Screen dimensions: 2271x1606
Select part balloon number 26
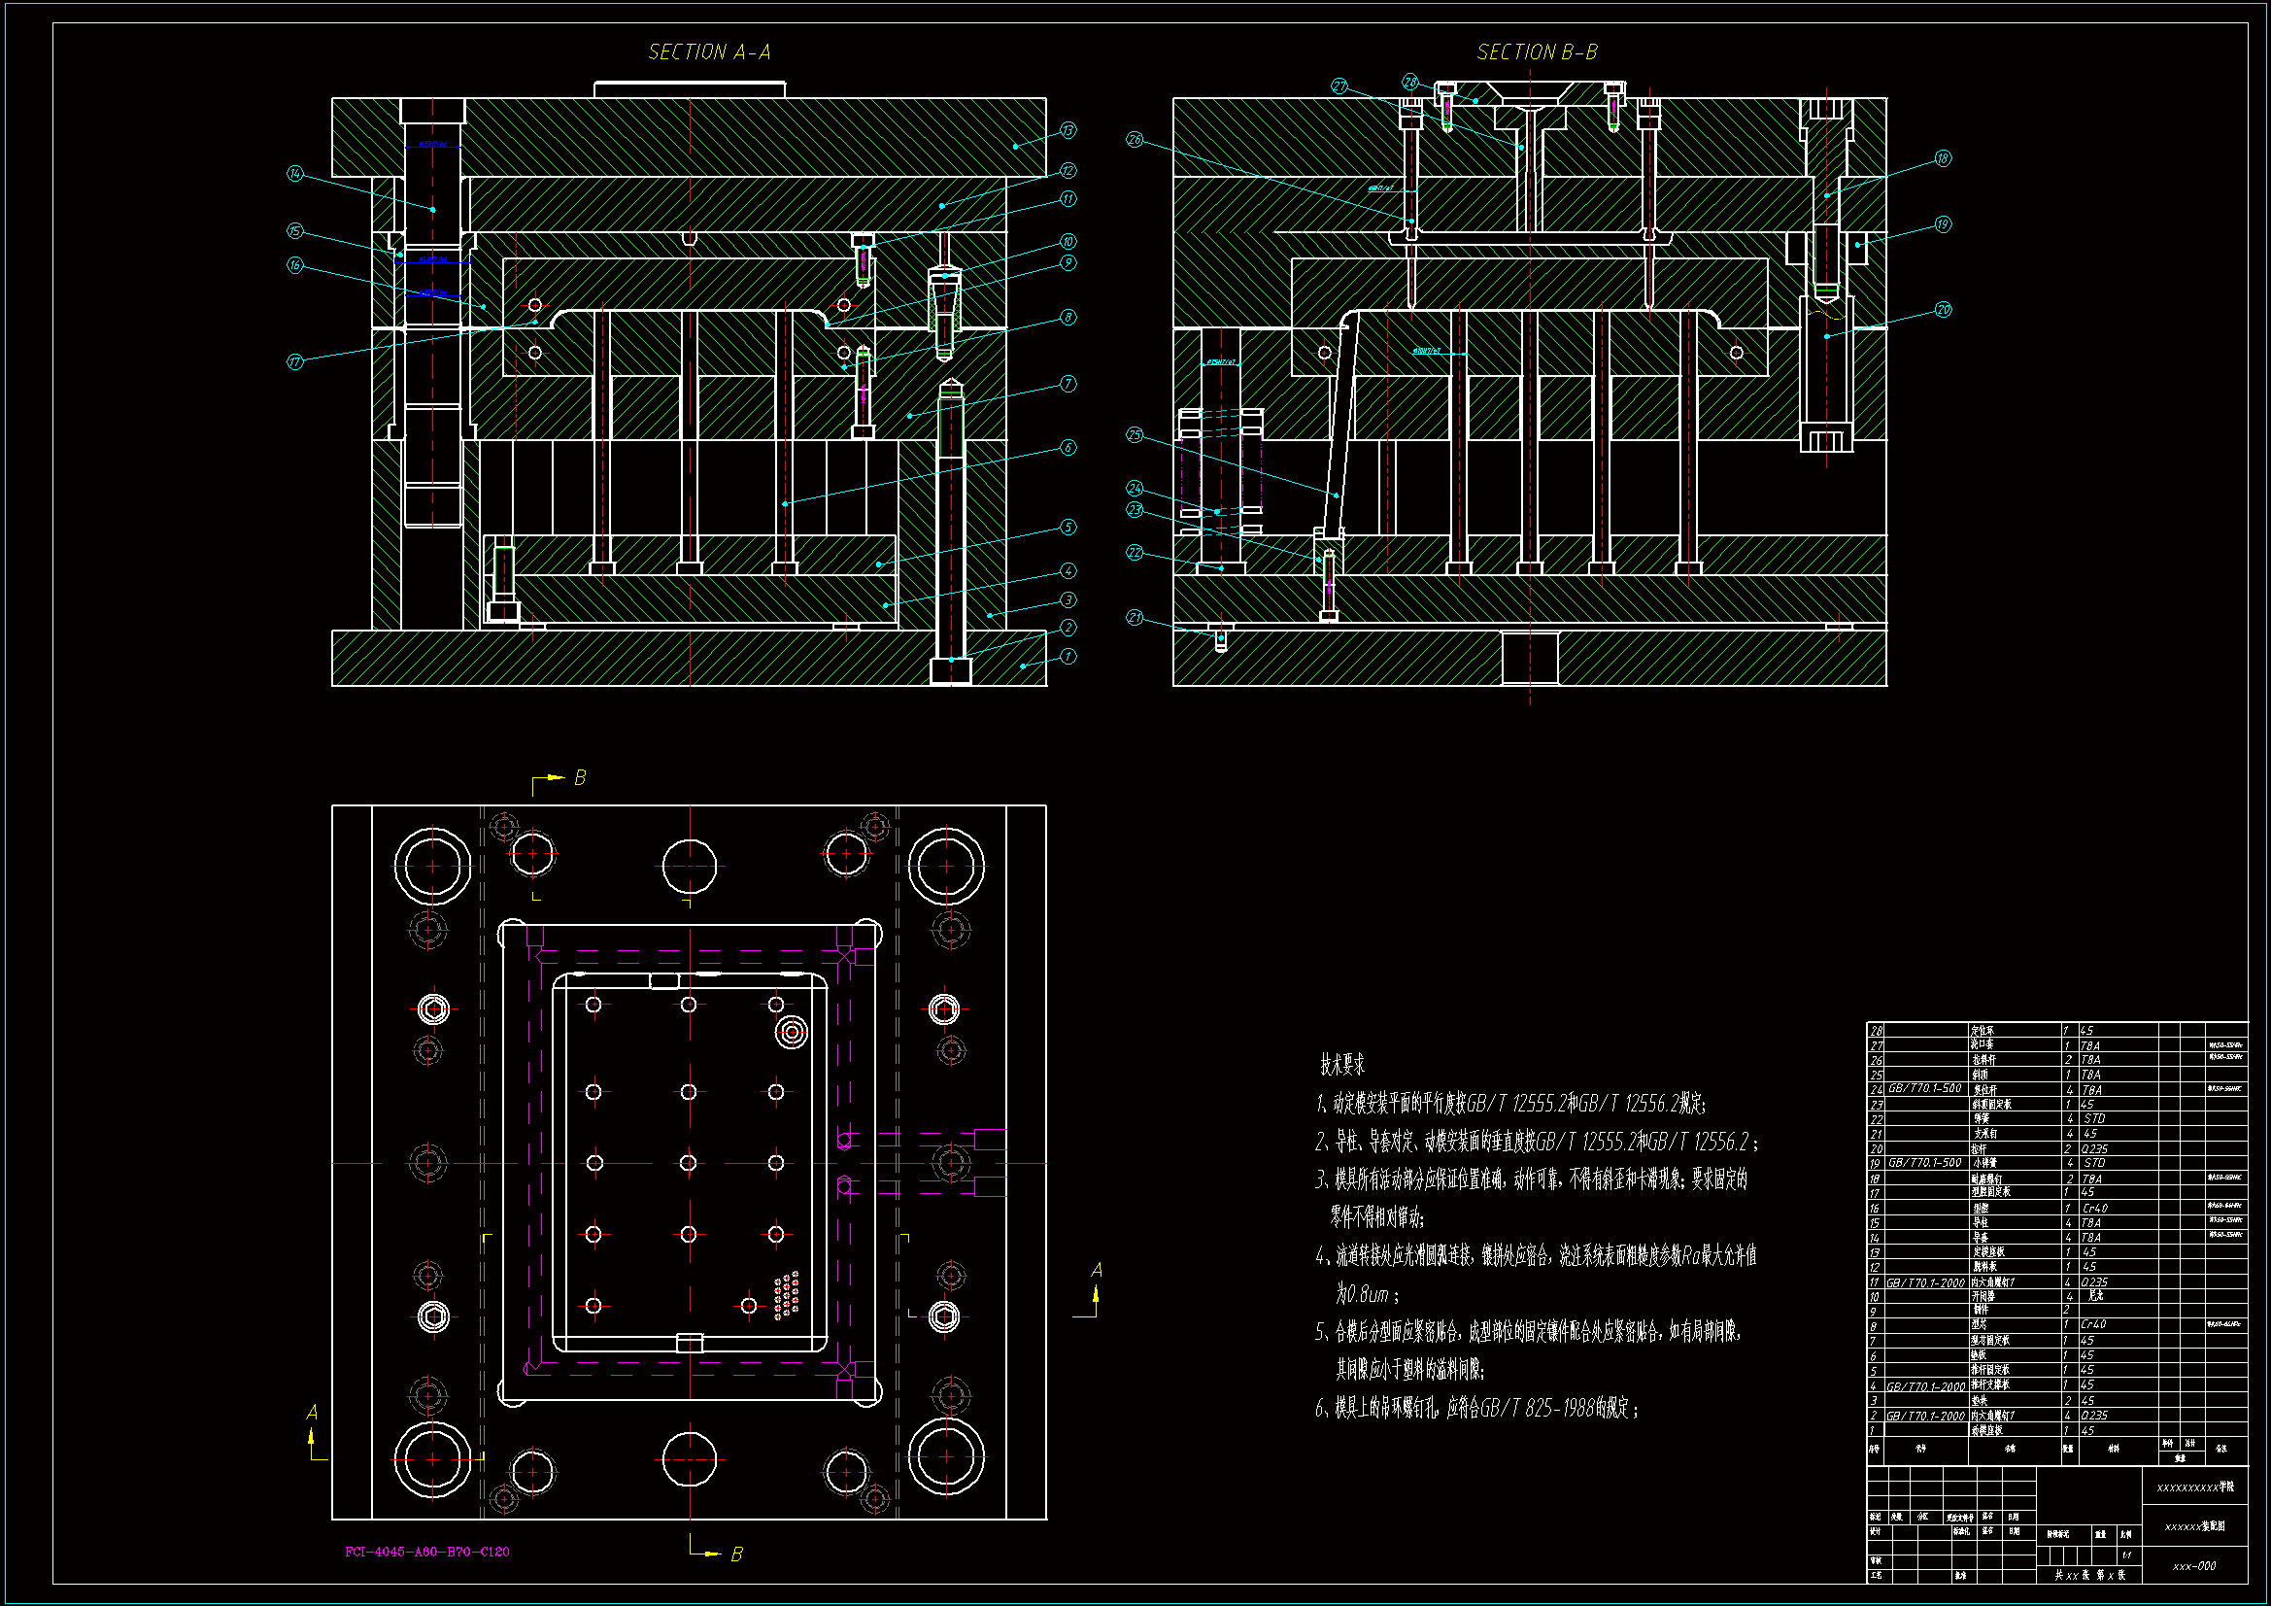pos(1135,140)
